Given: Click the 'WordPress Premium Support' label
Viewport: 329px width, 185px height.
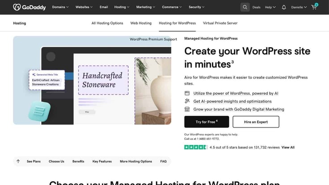Looking at the screenshot, I should point(153,39).
